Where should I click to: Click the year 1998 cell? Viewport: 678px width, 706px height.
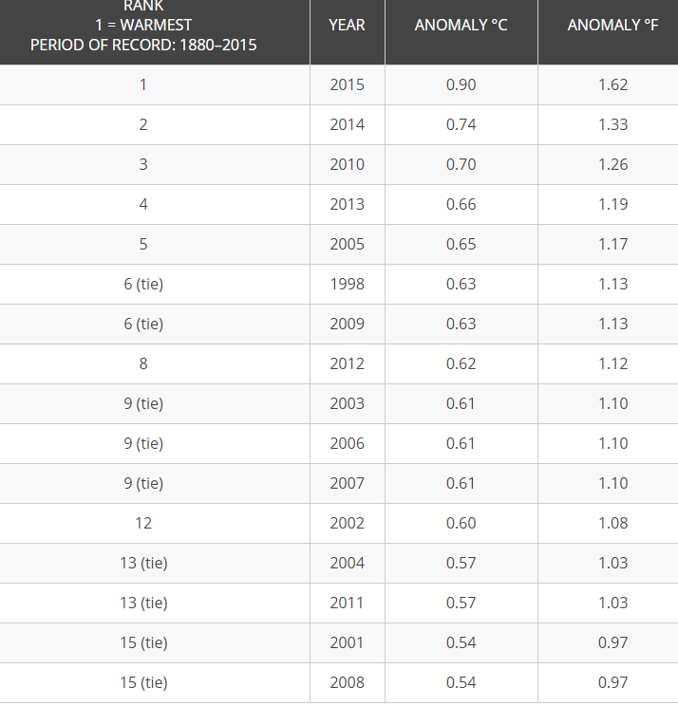347,284
